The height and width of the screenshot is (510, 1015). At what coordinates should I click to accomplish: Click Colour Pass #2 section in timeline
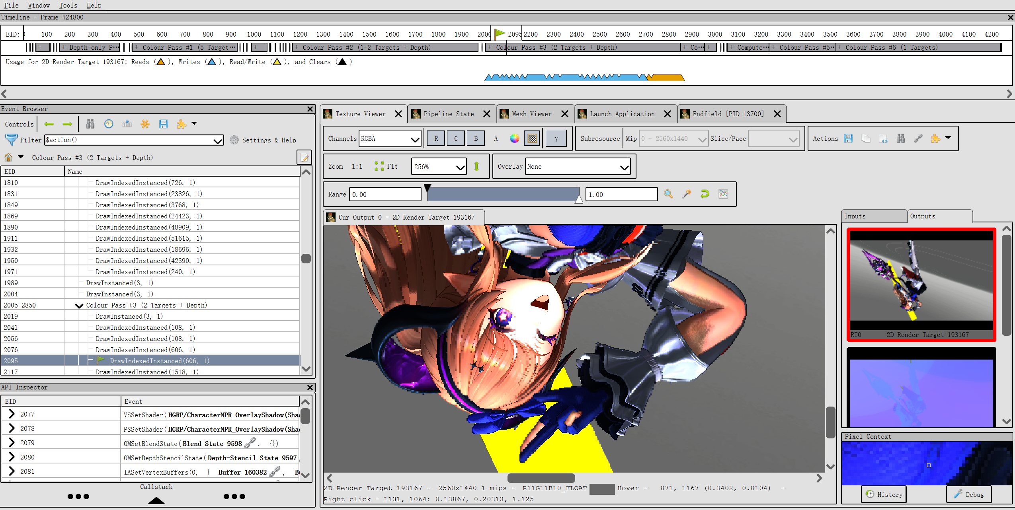point(386,47)
